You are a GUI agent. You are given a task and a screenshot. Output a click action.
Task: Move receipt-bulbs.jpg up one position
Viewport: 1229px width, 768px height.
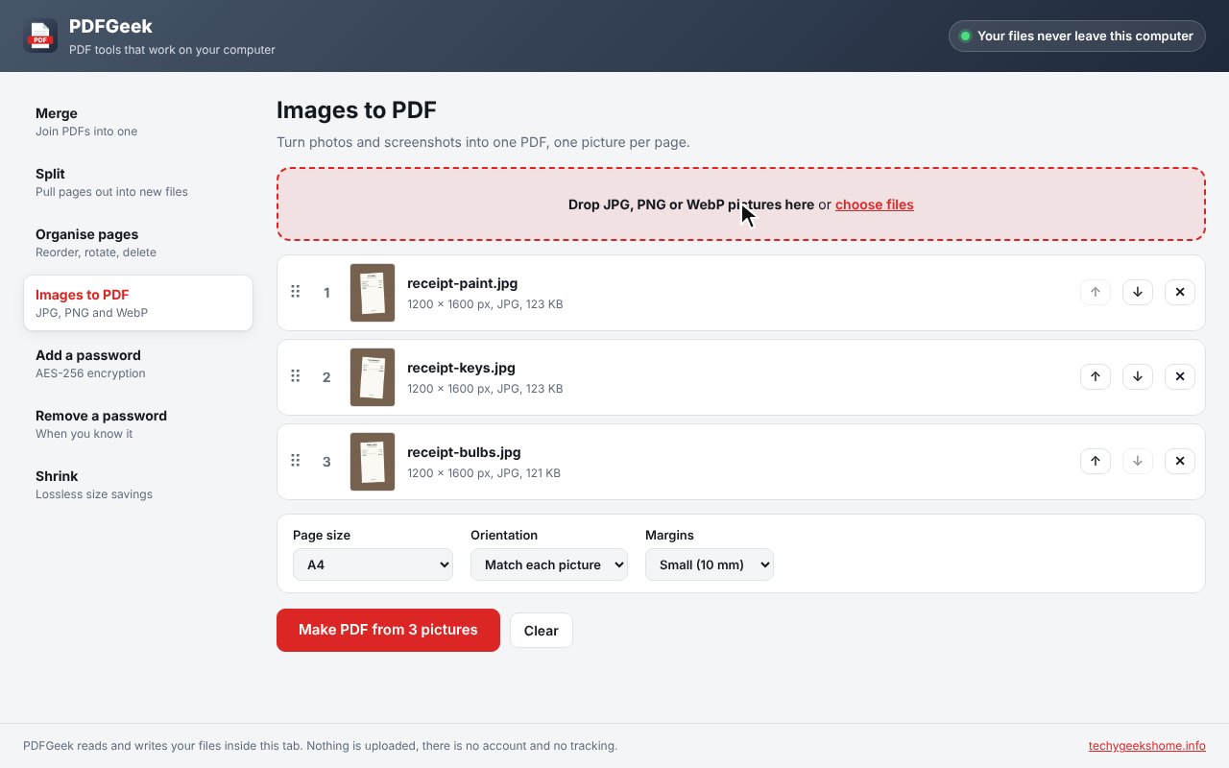coord(1096,462)
